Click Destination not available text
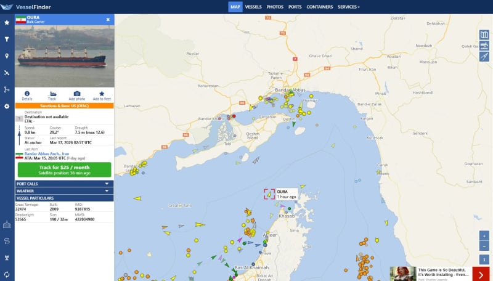 point(47,117)
